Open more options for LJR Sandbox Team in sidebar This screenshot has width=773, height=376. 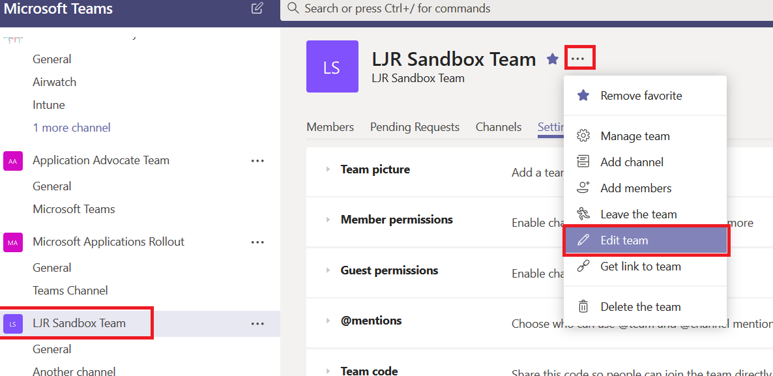pos(257,324)
